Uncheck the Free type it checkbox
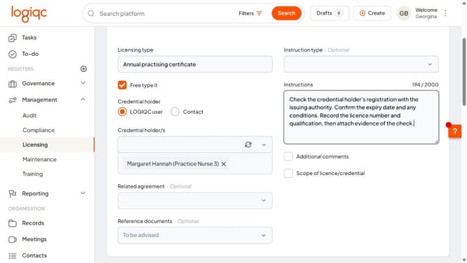Screen dimensions: 467x263 pyautogui.click(x=122, y=85)
